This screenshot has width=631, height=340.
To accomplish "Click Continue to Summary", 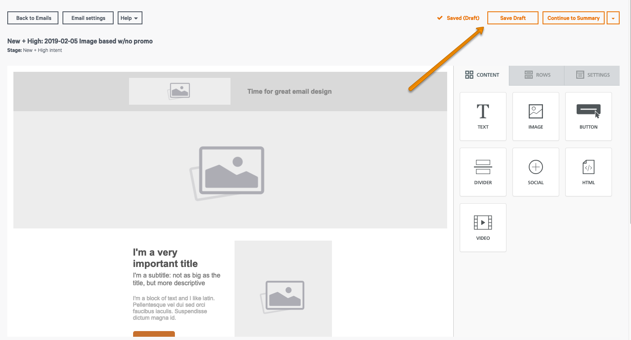I will [573, 18].
